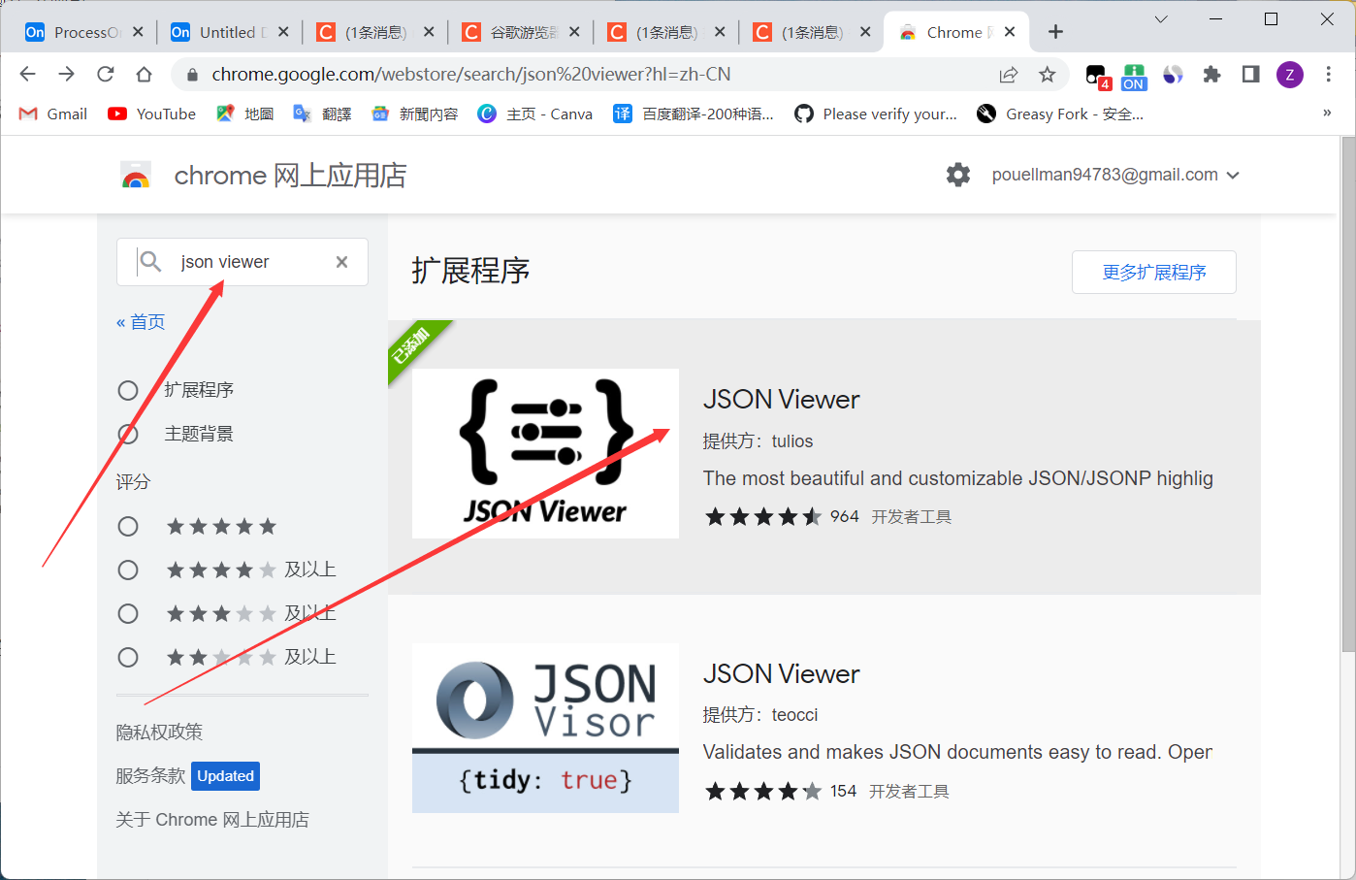Click the extension icon with red badge 4
The image size is (1356, 880).
pyautogui.click(x=1095, y=74)
